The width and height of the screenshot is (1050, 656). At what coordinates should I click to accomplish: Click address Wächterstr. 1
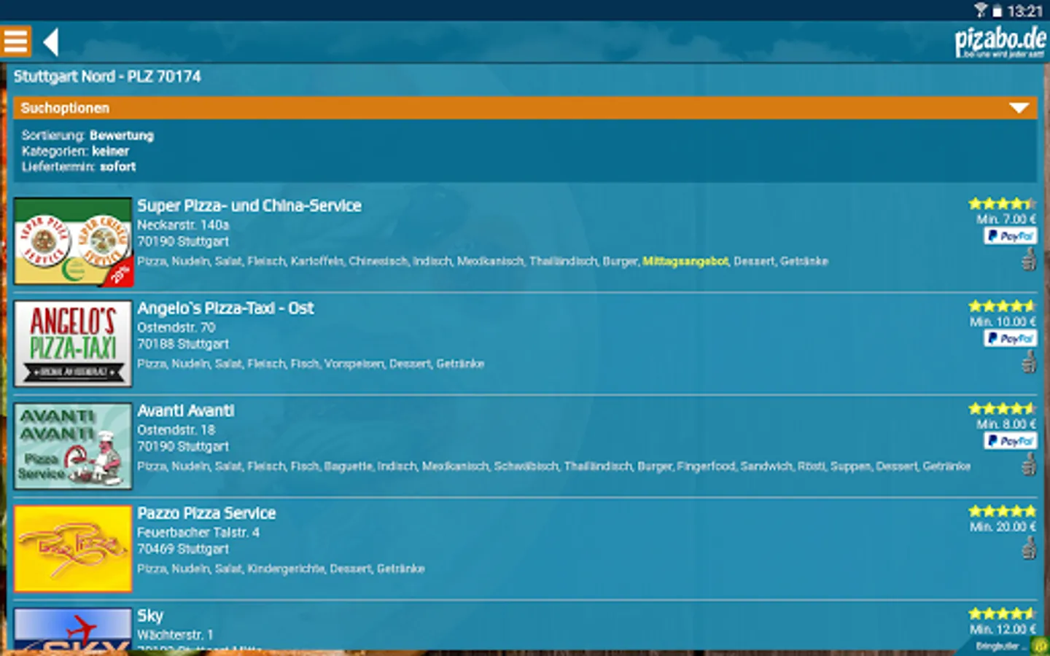[x=175, y=635]
